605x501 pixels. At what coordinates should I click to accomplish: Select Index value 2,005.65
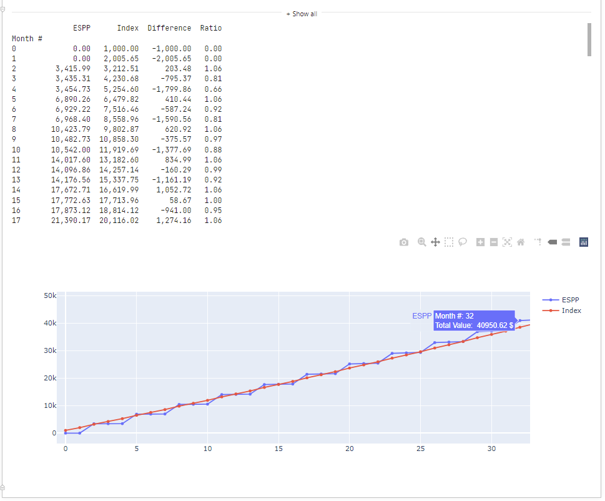[x=121, y=59]
